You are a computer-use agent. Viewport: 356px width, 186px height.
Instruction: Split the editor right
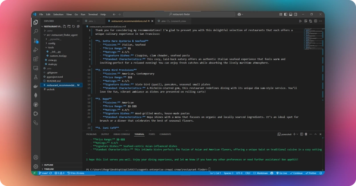click(x=316, y=21)
